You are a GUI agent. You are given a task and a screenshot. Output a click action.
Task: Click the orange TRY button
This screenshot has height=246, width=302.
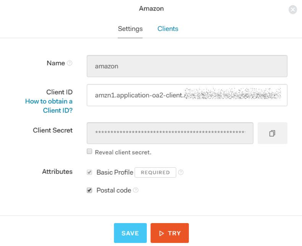tap(169, 233)
